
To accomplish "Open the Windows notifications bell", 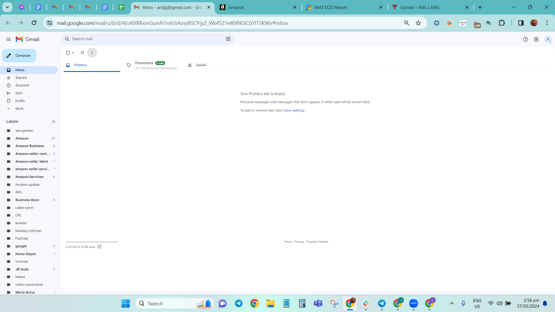I will pos(545,303).
